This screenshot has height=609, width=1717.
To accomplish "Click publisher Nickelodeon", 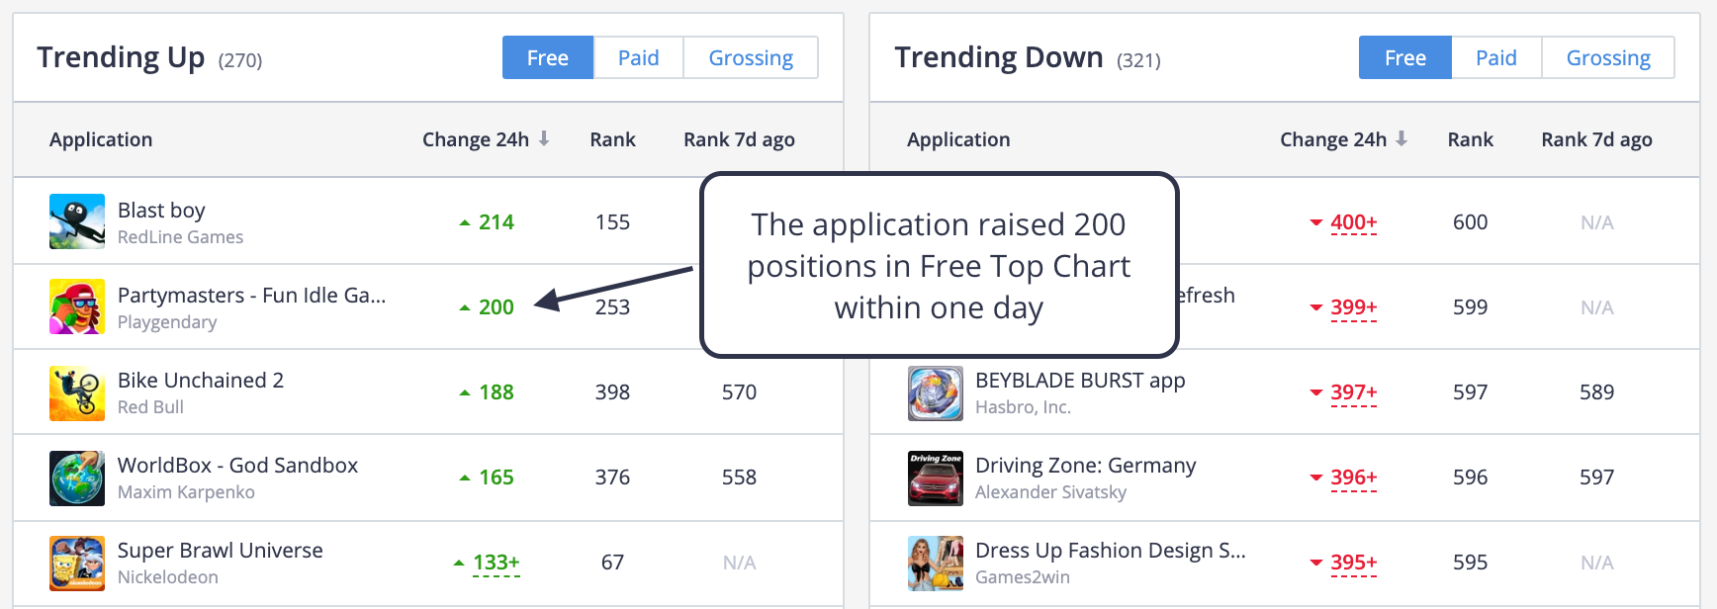I will [x=168, y=577].
